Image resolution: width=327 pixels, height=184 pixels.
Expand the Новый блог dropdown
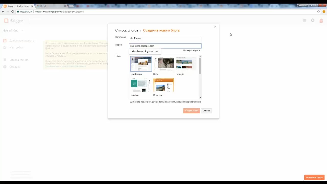pos(13,30)
